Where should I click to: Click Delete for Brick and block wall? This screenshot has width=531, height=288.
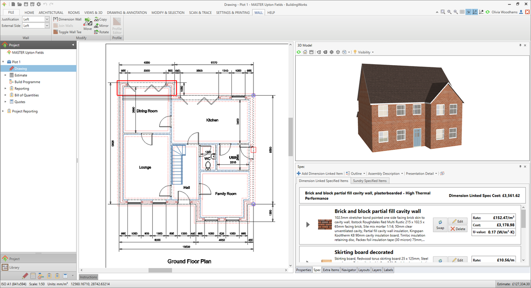pyautogui.click(x=458, y=229)
